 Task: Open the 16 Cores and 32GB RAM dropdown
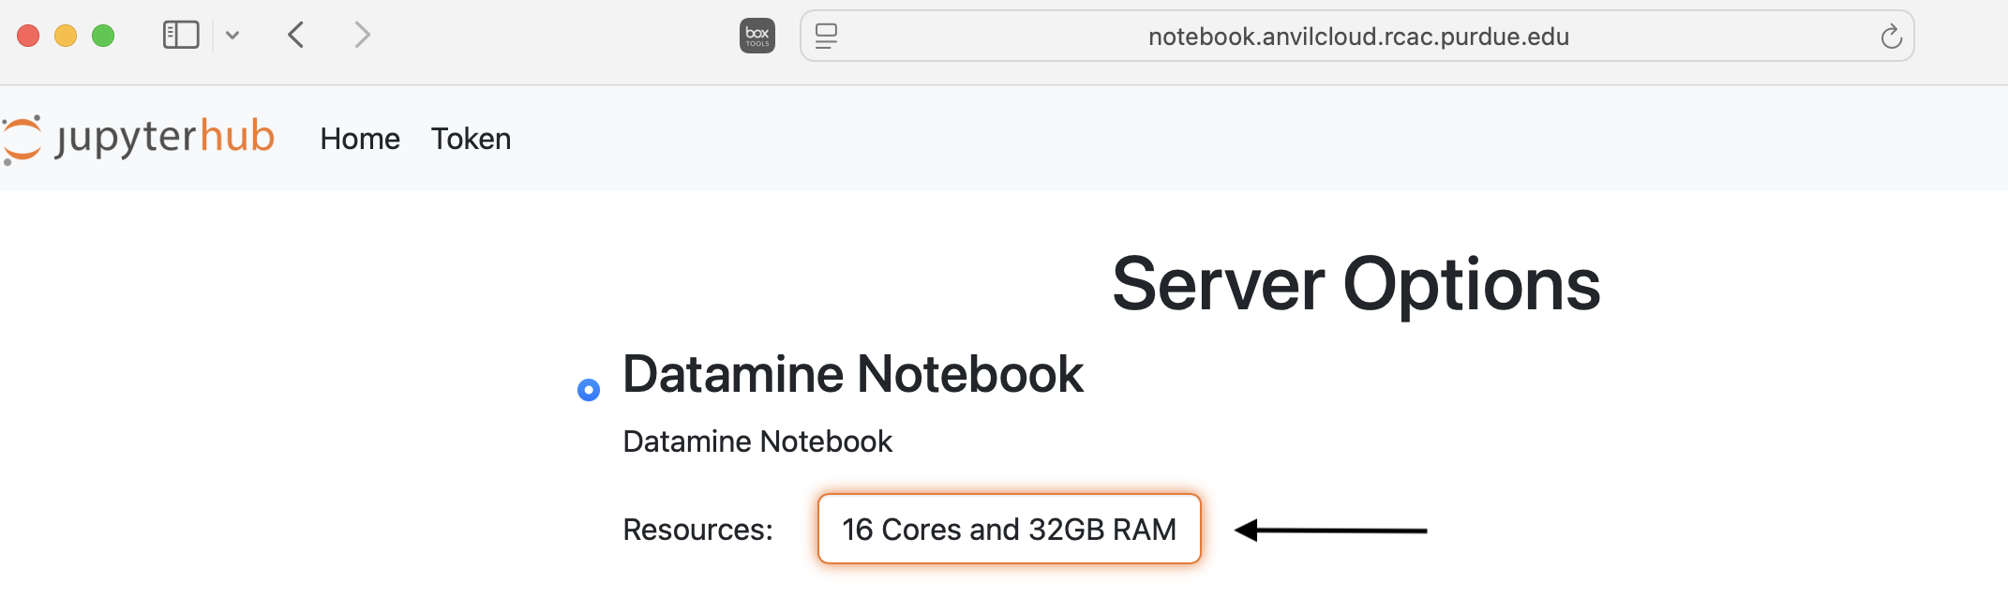pos(1009,529)
